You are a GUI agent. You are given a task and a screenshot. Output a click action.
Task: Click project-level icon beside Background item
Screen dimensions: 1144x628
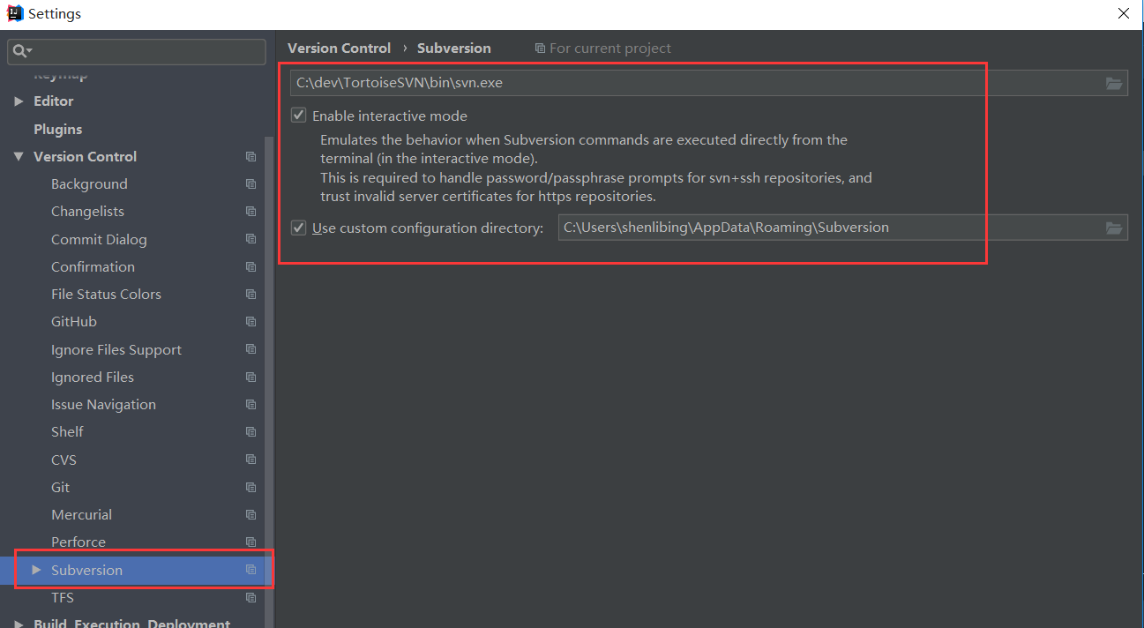tap(250, 184)
